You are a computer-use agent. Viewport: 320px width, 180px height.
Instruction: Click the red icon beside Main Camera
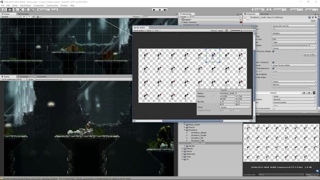click(240, 22)
